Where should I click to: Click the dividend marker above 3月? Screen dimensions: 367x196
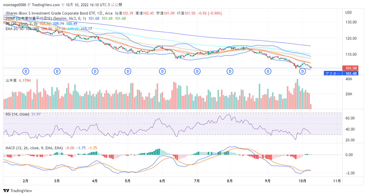57,71
